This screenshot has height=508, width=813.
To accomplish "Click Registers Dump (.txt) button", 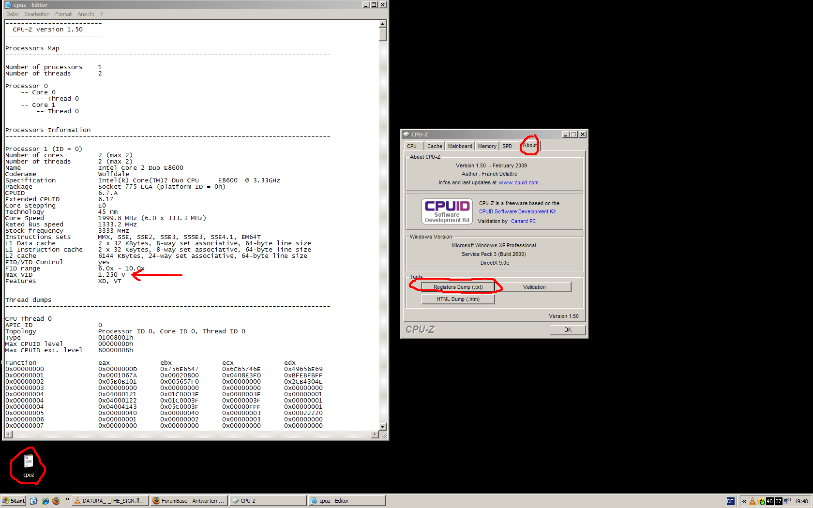I will [x=458, y=287].
